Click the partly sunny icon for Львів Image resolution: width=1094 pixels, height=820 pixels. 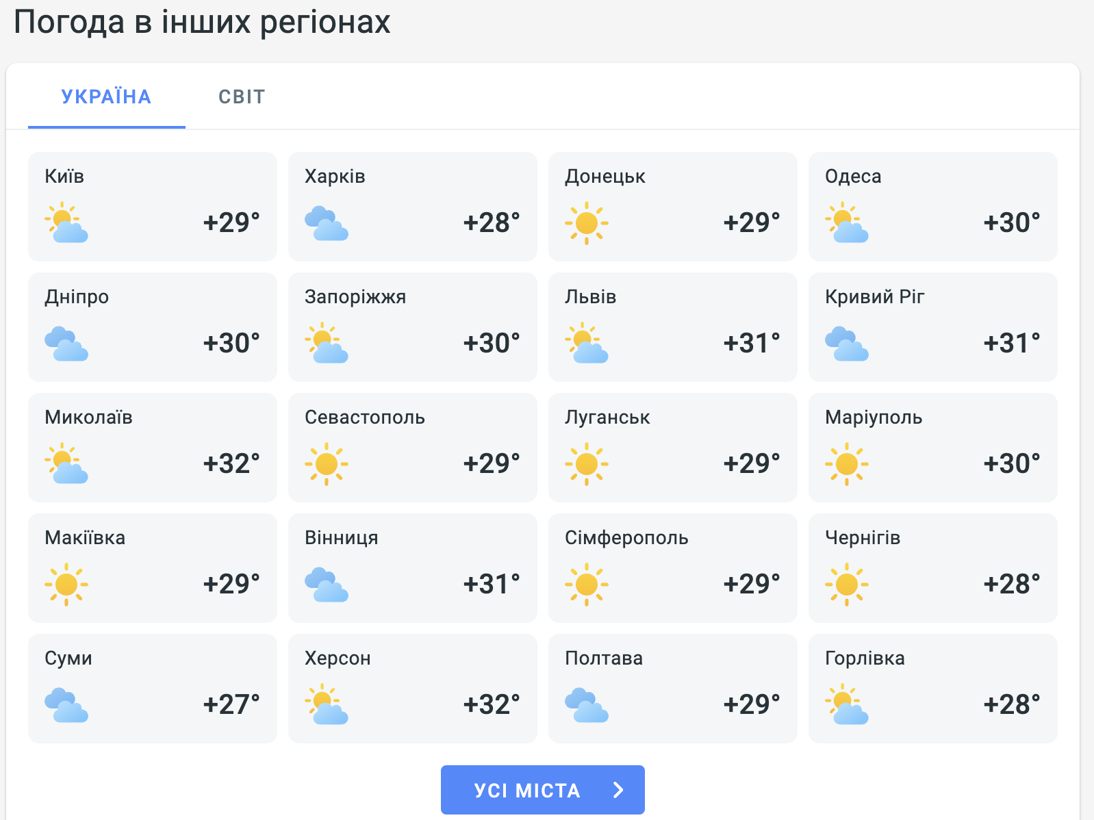point(587,343)
